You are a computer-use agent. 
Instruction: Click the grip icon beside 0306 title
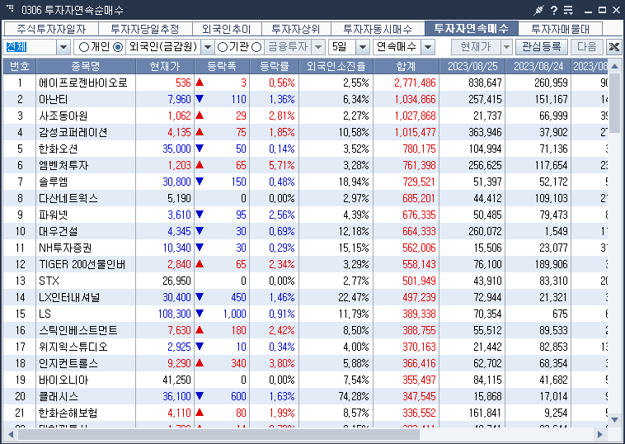[x=10, y=8]
